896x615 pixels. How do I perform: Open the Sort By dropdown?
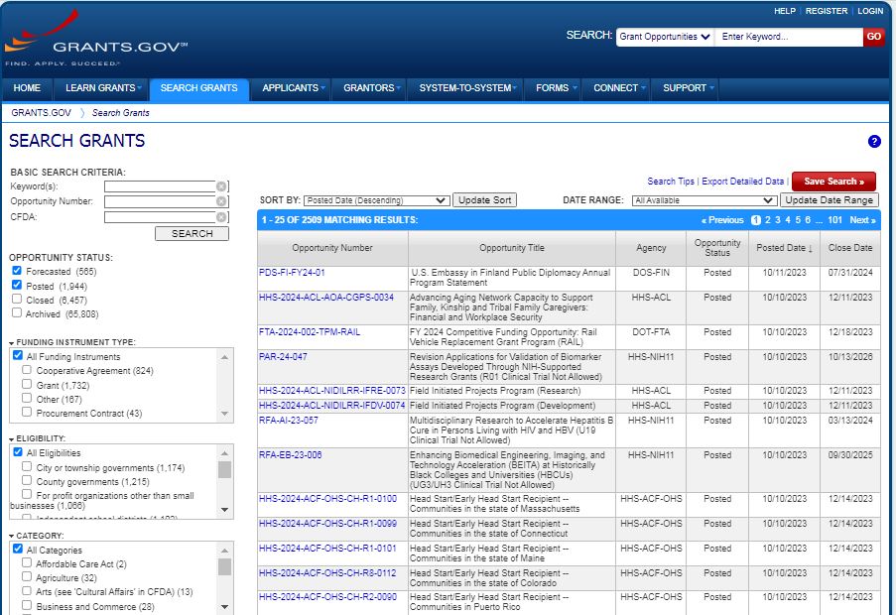tap(376, 200)
